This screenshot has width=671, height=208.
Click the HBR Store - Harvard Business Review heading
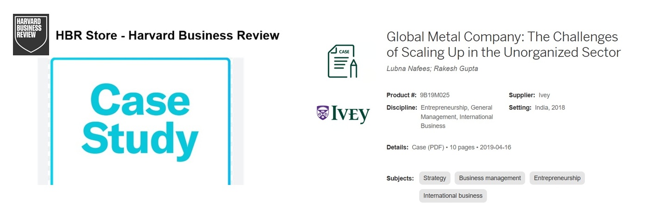tap(168, 35)
